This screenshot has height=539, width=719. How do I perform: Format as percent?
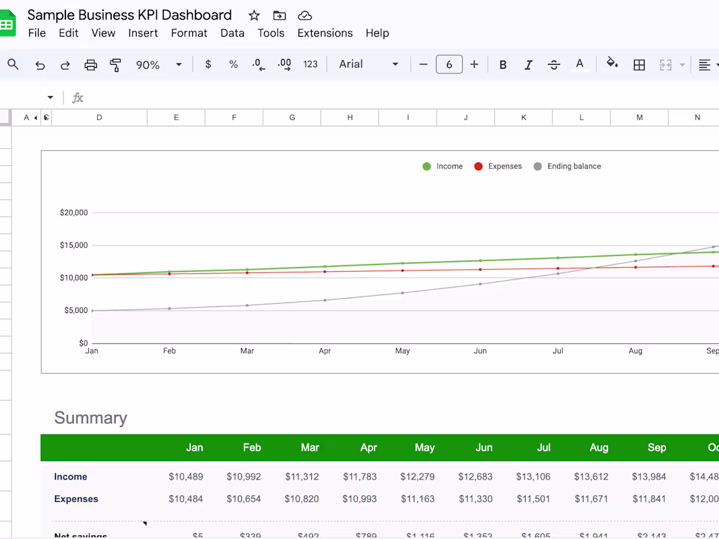click(x=233, y=65)
